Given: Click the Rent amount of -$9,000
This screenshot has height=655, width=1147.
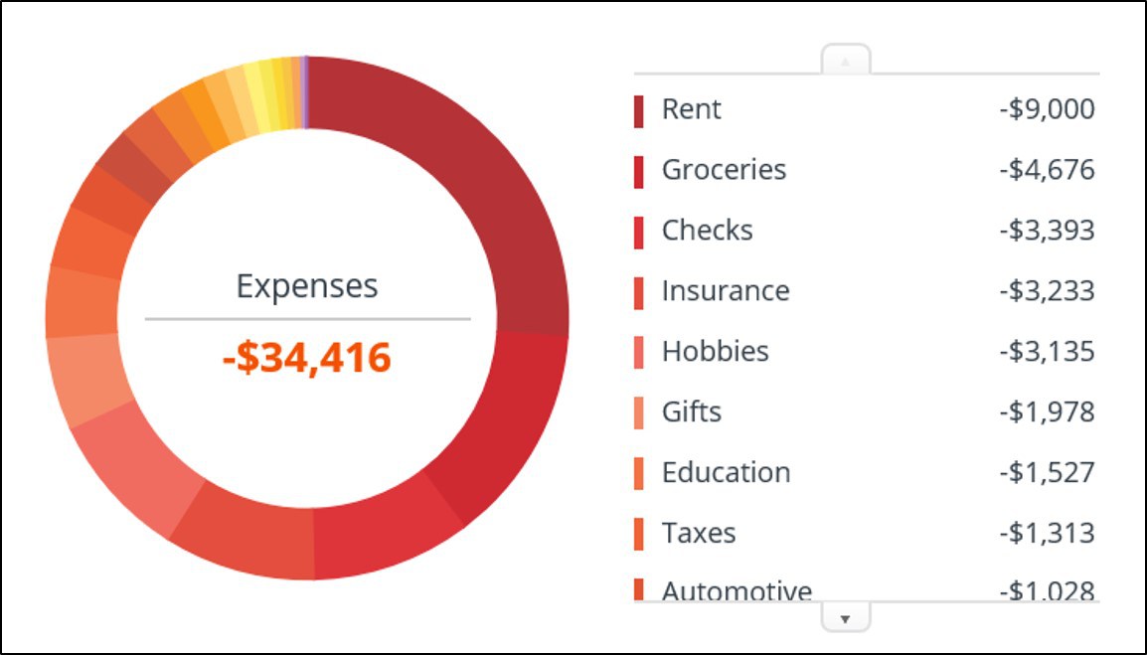Looking at the screenshot, I should click(x=1046, y=109).
